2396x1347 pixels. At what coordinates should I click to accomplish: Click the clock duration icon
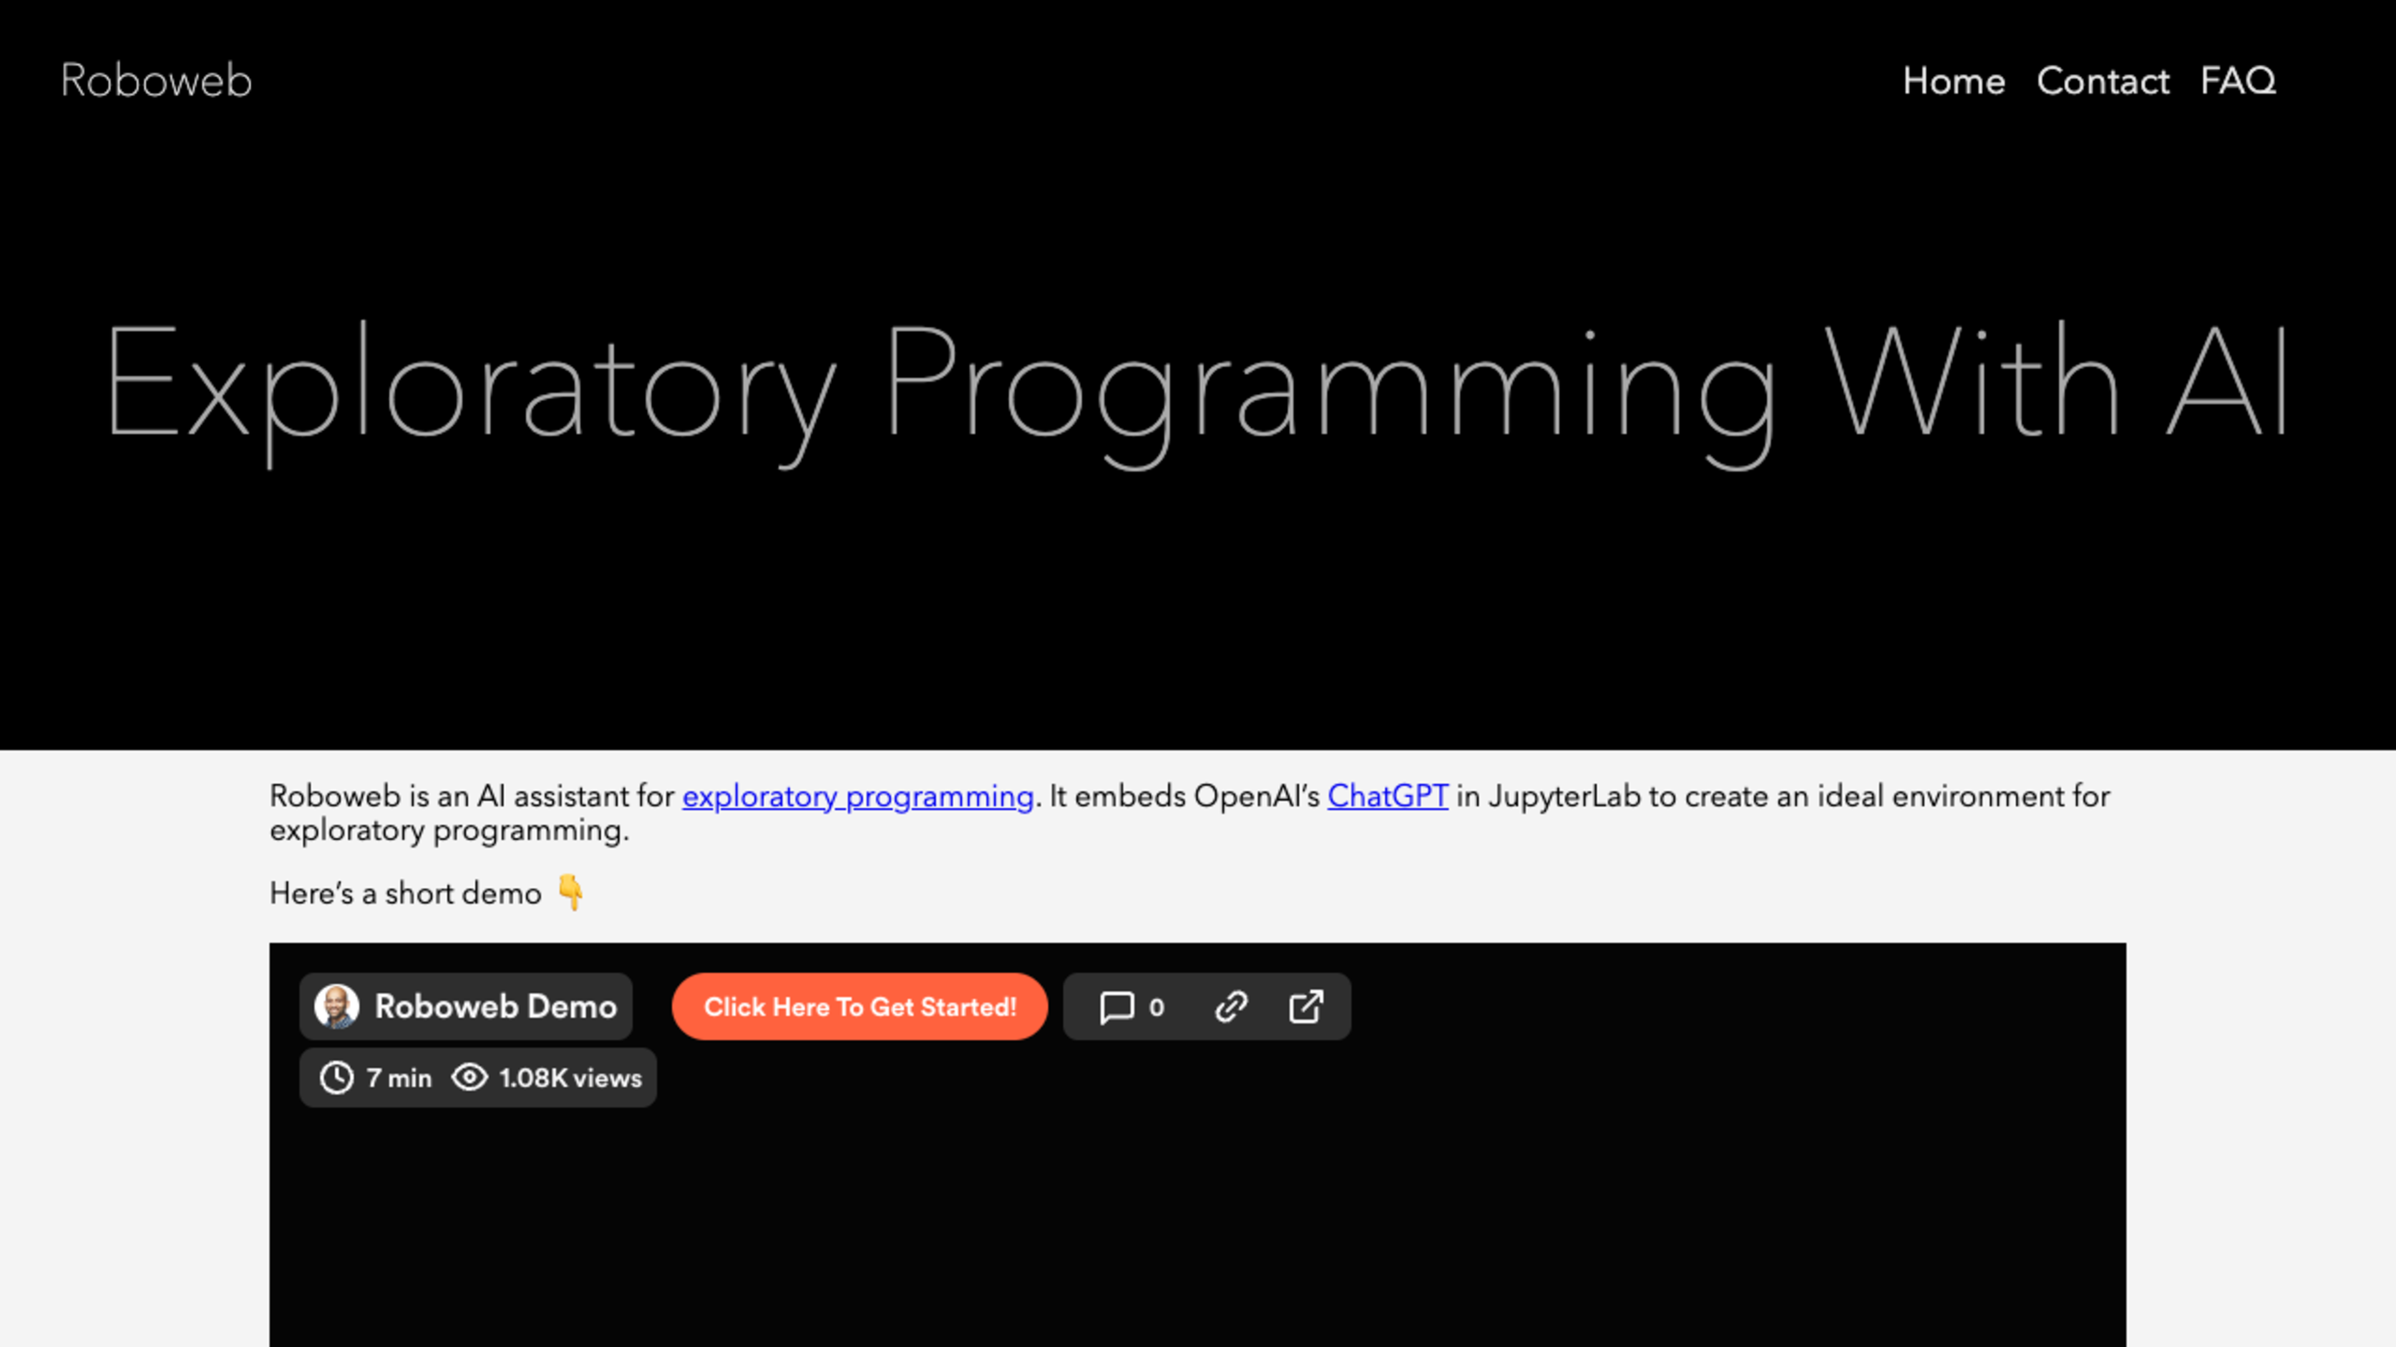[337, 1078]
